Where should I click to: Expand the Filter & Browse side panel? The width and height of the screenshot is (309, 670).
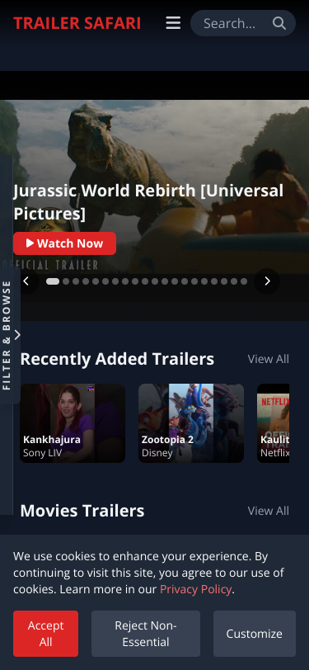point(10,335)
